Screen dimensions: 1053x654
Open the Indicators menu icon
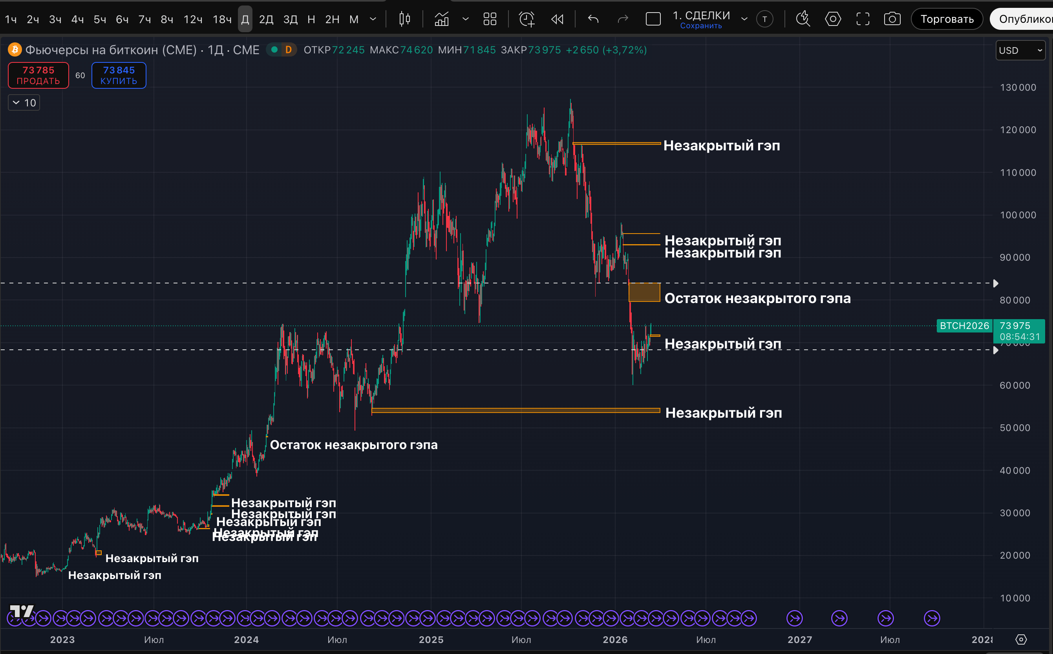(x=442, y=19)
